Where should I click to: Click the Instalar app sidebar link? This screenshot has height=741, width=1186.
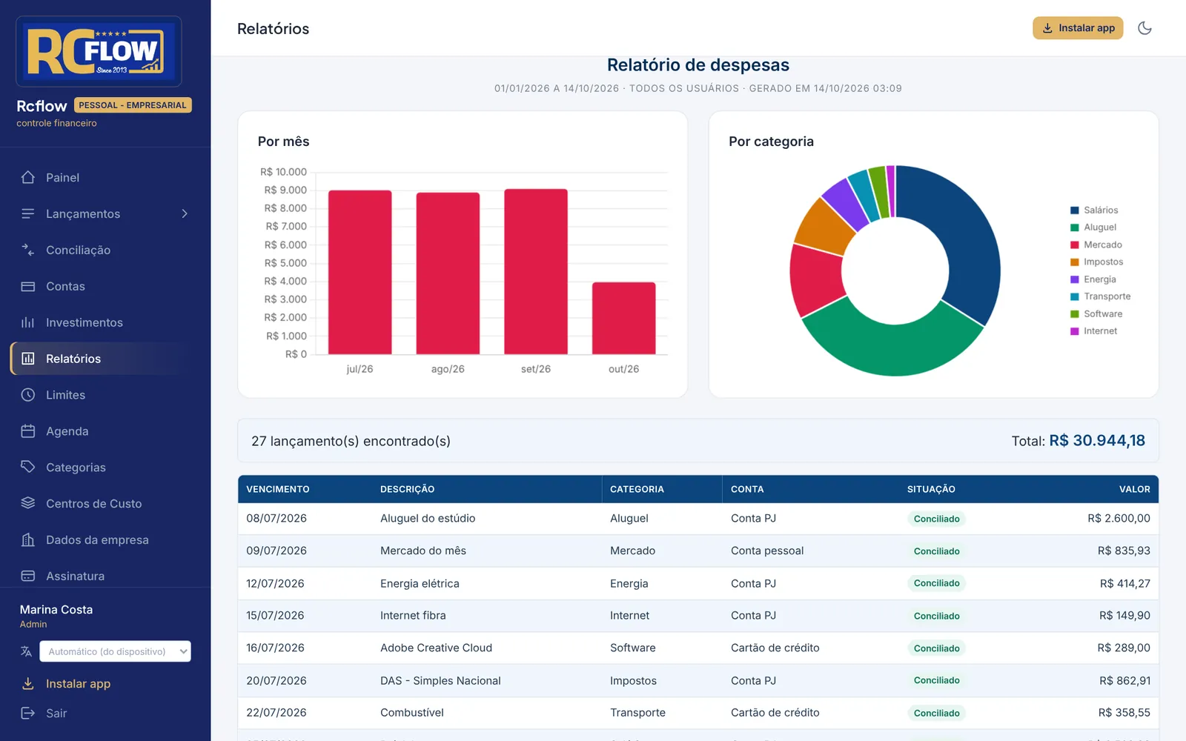[x=78, y=684]
